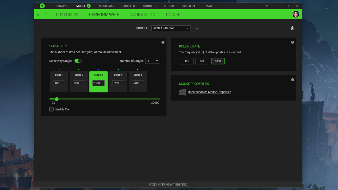Viewport: 338px width, 190px height.
Task: Open help for the Sensitivity panel
Action: click(163, 42)
